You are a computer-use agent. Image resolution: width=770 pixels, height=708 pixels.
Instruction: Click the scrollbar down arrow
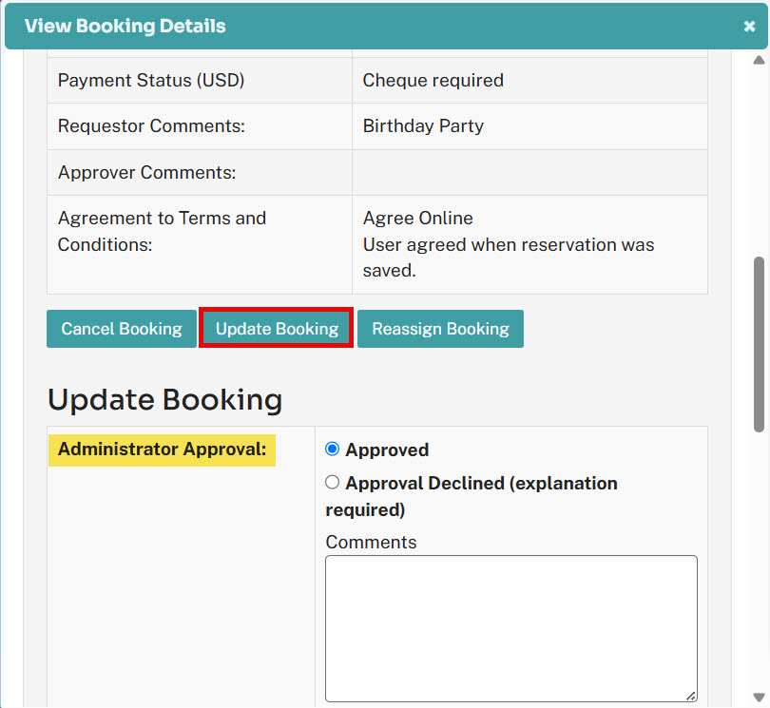(759, 698)
